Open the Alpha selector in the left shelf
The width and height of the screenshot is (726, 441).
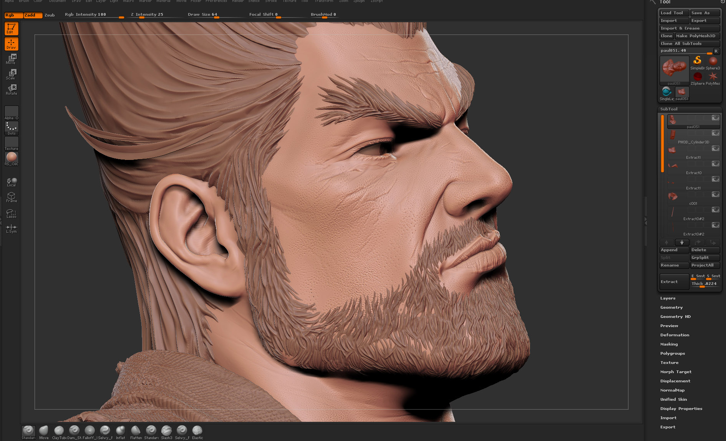pos(12,113)
